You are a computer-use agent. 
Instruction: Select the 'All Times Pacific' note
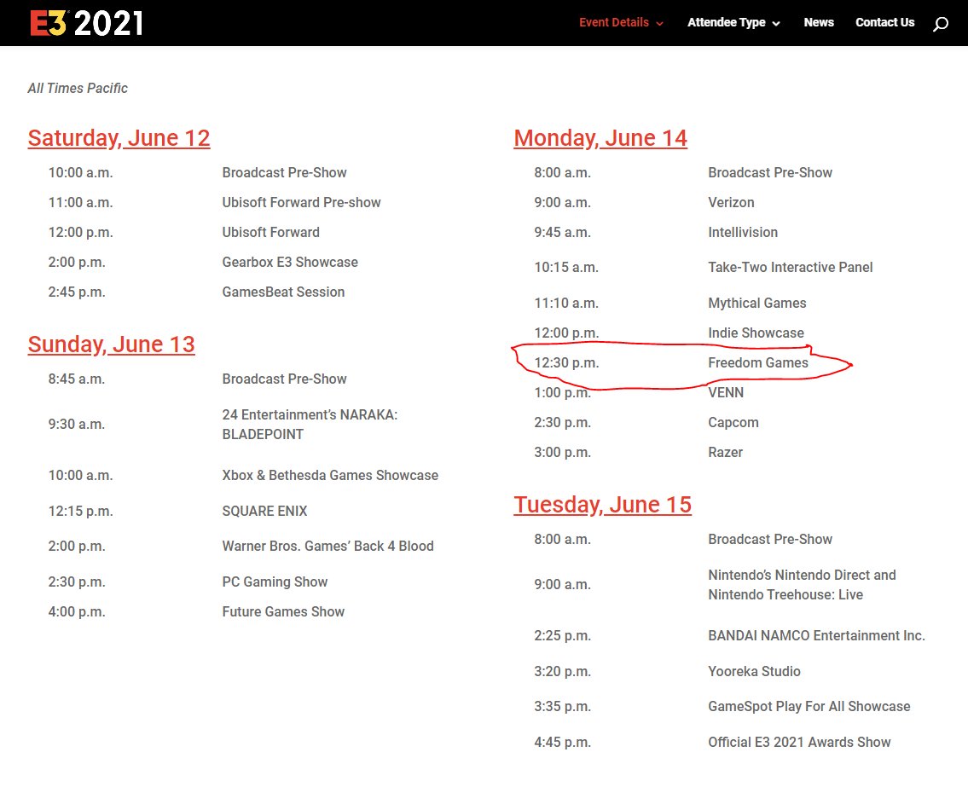click(x=78, y=89)
